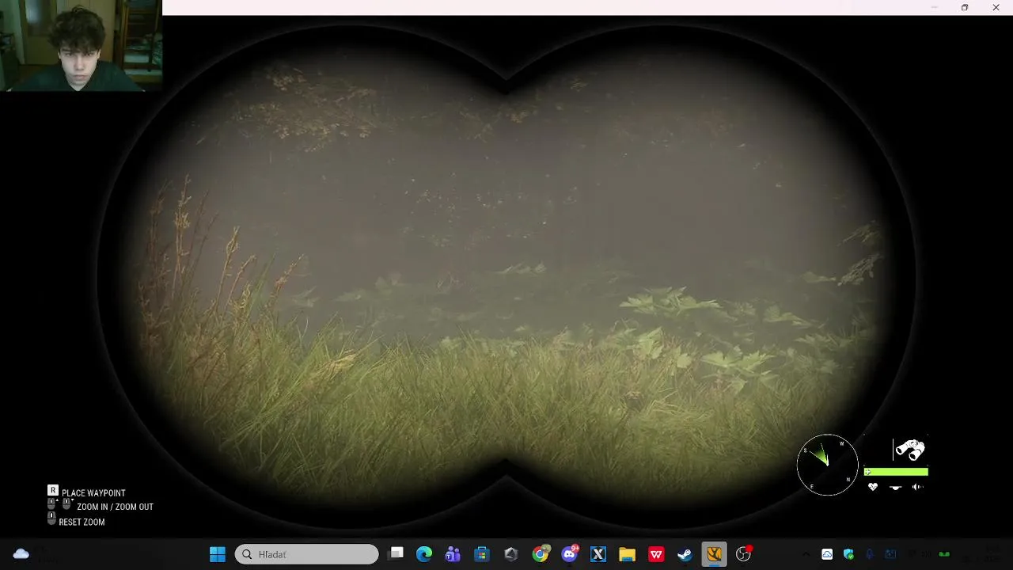Launch Microsoft Edge from the taskbar
Viewport: 1013px width, 570px height.
pos(424,554)
